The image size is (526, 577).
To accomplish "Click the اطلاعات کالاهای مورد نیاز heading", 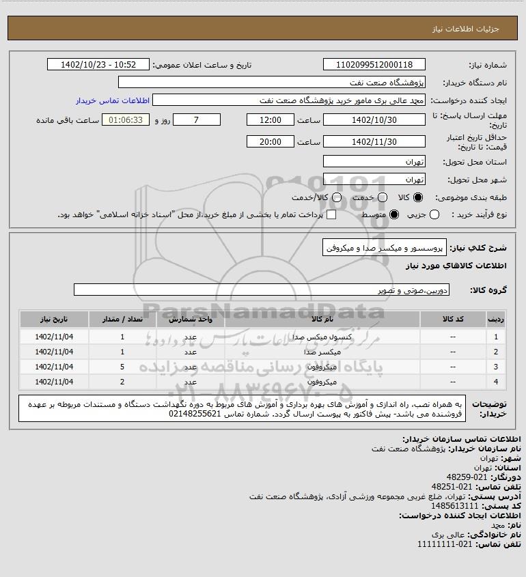I will tap(456, 266).
